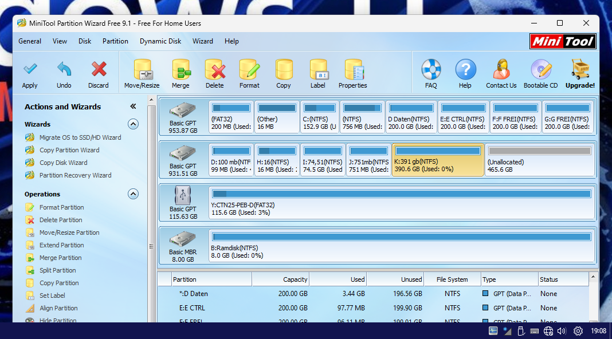Click the Apply checkmark icon
Screen dimensions: 612x339
(x=30, y=69)
